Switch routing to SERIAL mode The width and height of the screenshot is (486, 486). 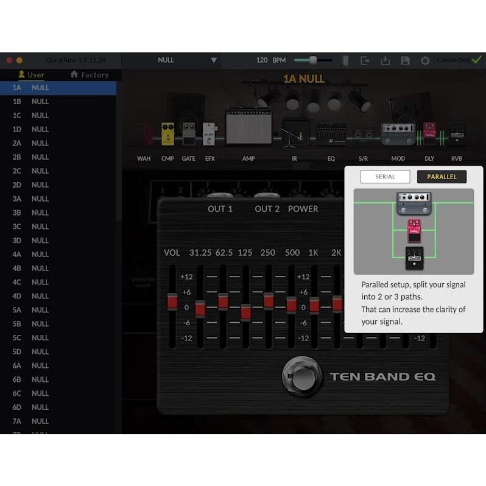385,177
